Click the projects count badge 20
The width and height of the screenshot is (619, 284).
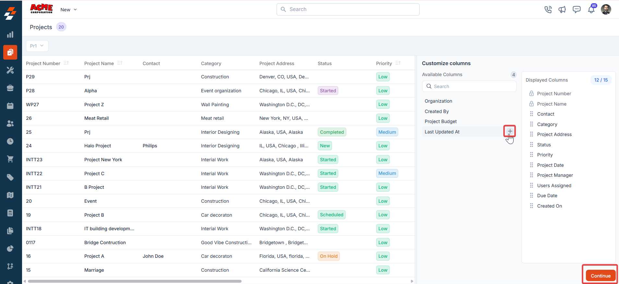[61, 27]
